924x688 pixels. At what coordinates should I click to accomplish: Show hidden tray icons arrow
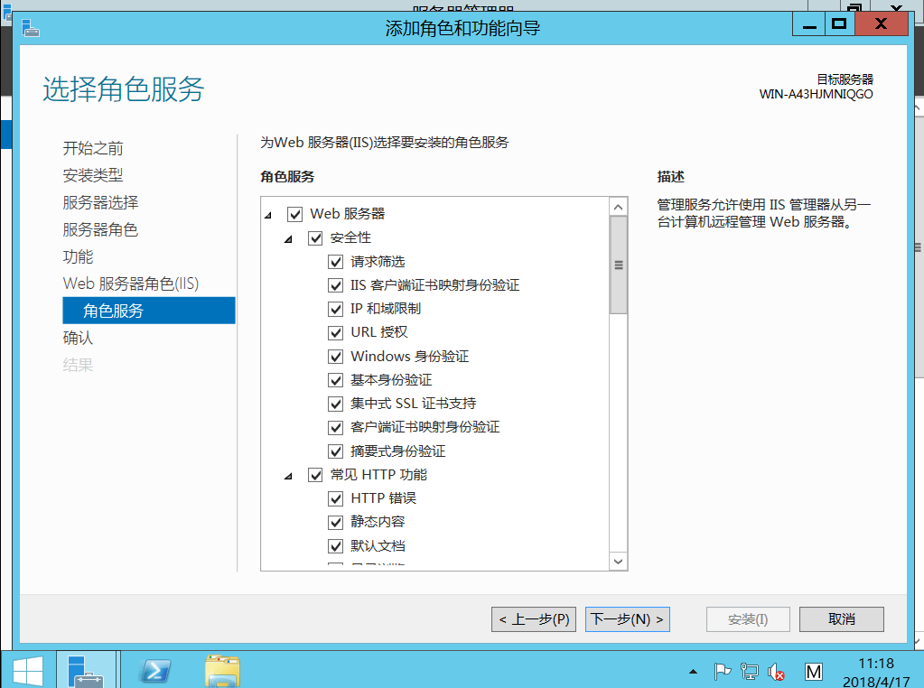pyautogui.click(x=693, y=672)
